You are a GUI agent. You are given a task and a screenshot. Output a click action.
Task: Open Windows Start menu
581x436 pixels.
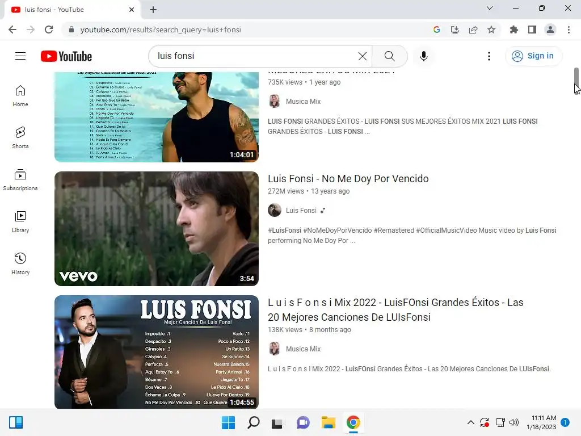pyautogui.click(x=228, y=422)
